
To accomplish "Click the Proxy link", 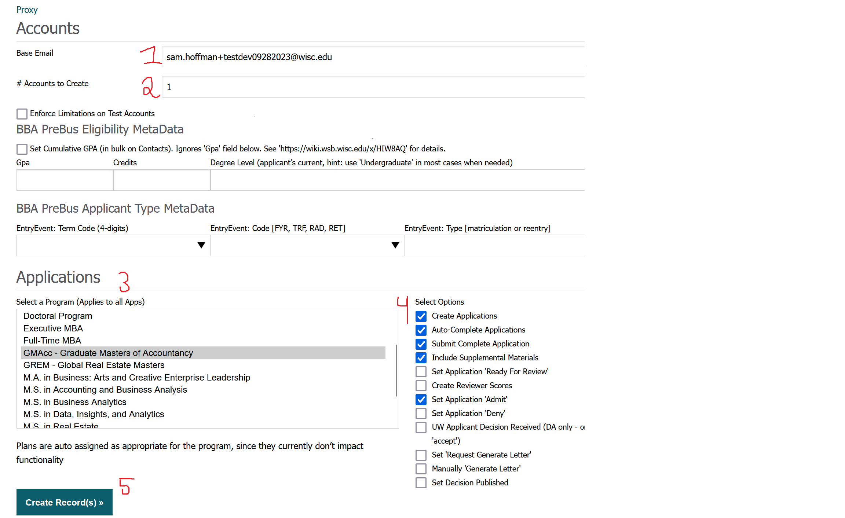I will point(27,10).
